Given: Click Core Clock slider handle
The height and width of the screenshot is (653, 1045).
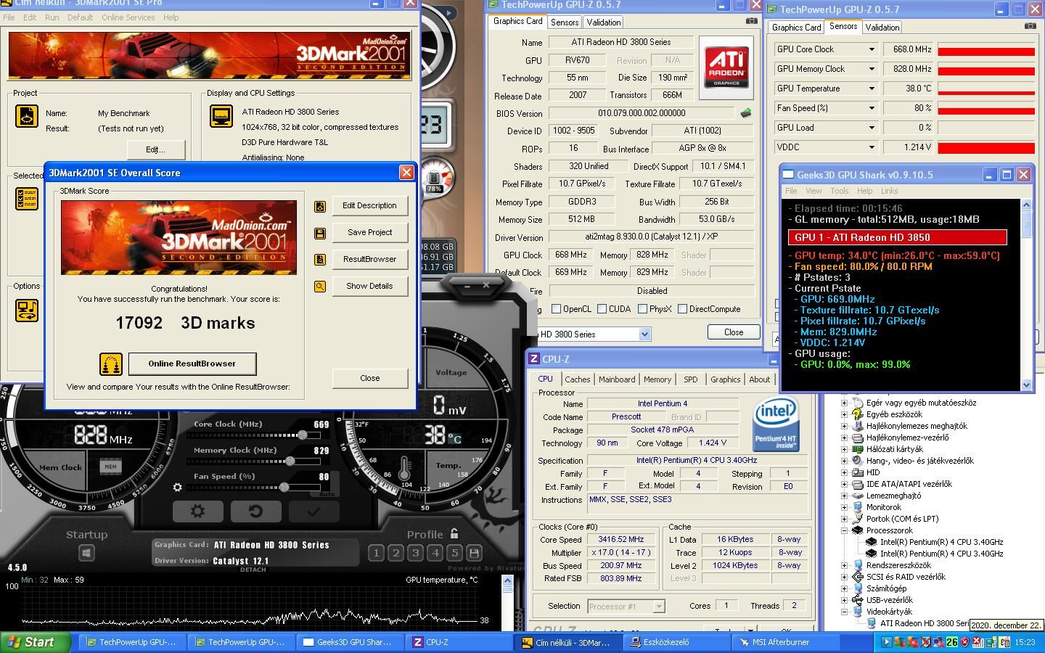Looking at the screenshot, I should pyautogui.click(x=302, y=435).
